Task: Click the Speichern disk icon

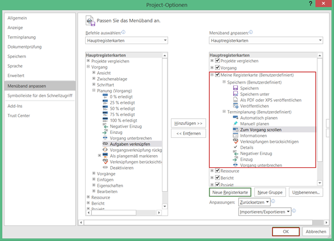Action: click(235, 89)
